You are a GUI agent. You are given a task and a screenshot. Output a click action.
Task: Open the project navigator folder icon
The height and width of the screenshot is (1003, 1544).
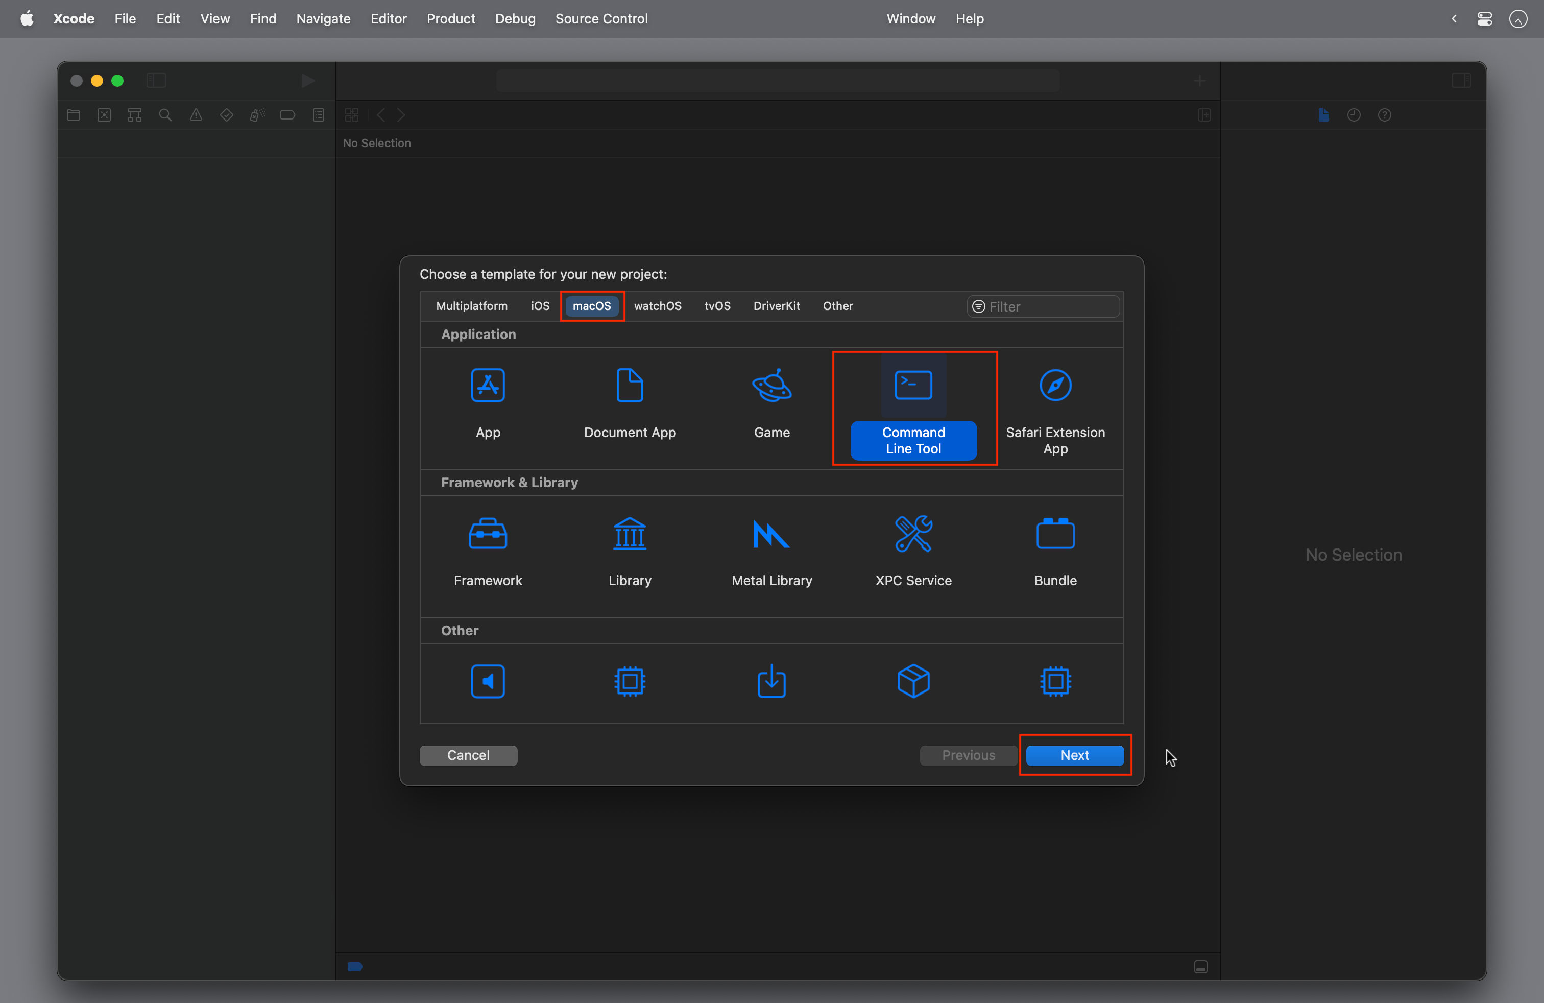pos(74,115)
